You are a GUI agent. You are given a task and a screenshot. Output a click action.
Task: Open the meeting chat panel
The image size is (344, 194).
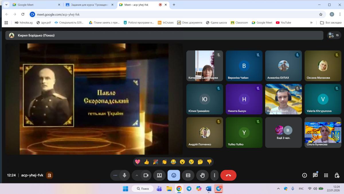[x=315, y=175]
